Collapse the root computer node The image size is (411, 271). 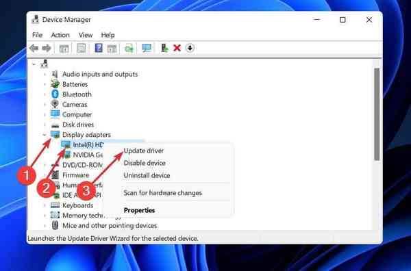[34, 64]
